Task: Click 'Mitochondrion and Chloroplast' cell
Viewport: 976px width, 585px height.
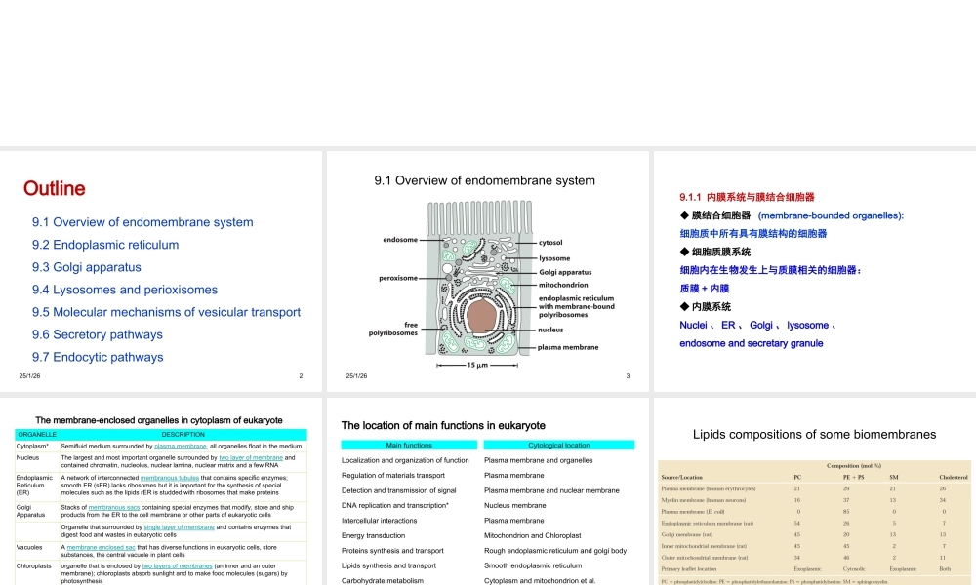Action: coord(532,535)
